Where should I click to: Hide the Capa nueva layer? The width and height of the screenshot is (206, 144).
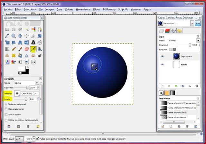tap(163, 56)
